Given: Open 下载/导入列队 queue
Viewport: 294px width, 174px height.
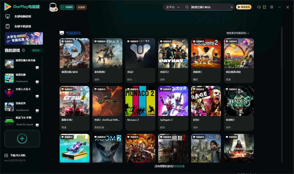Looking at the screenshot, I should point(15,155).
